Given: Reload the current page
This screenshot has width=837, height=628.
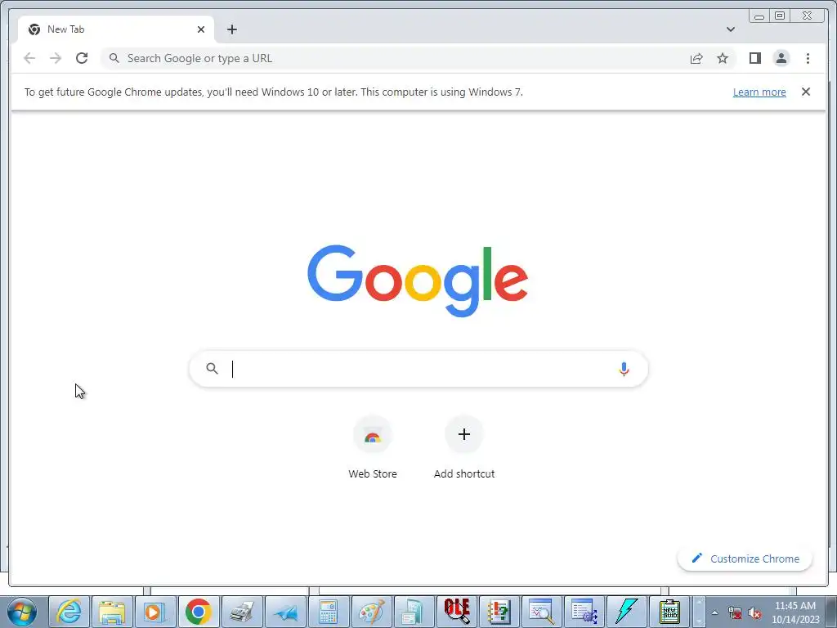Looking at the screenshot, I should coord(82,58).
